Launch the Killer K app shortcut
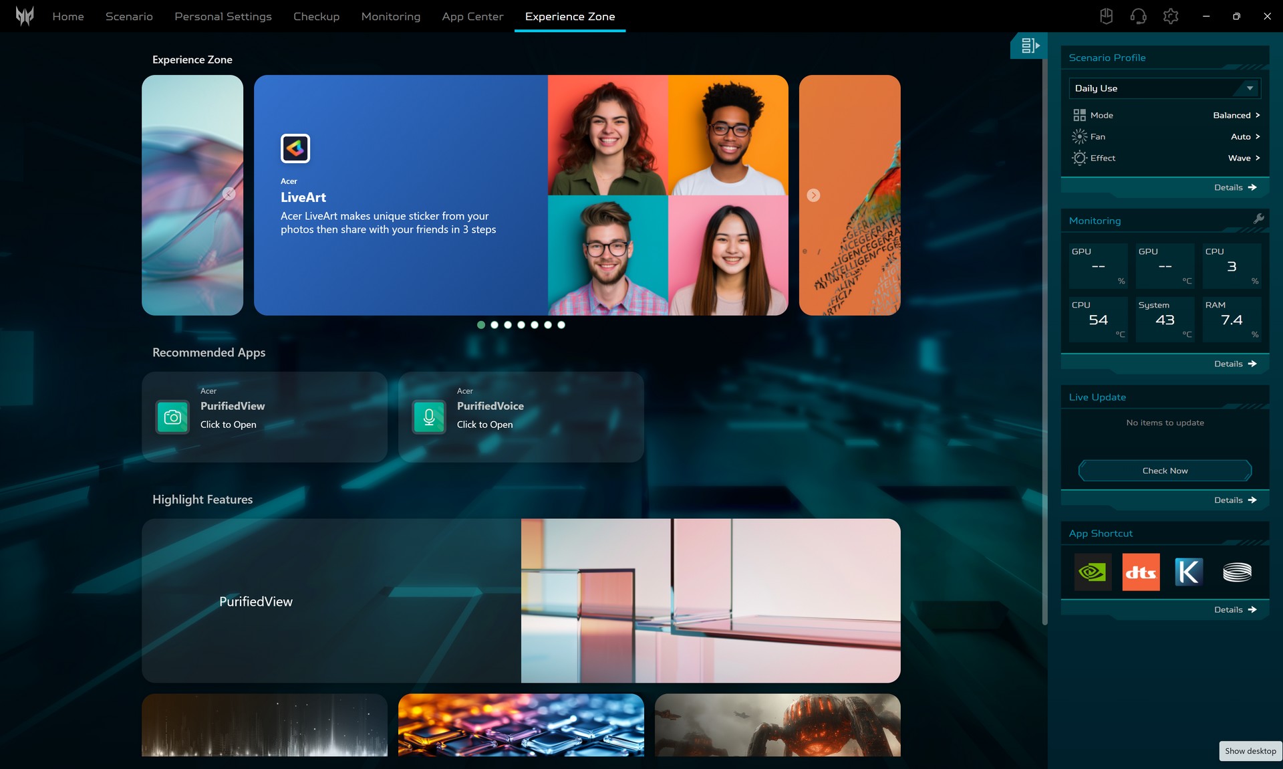This screenshot has width=1283, height=769. click(1189, 572)
